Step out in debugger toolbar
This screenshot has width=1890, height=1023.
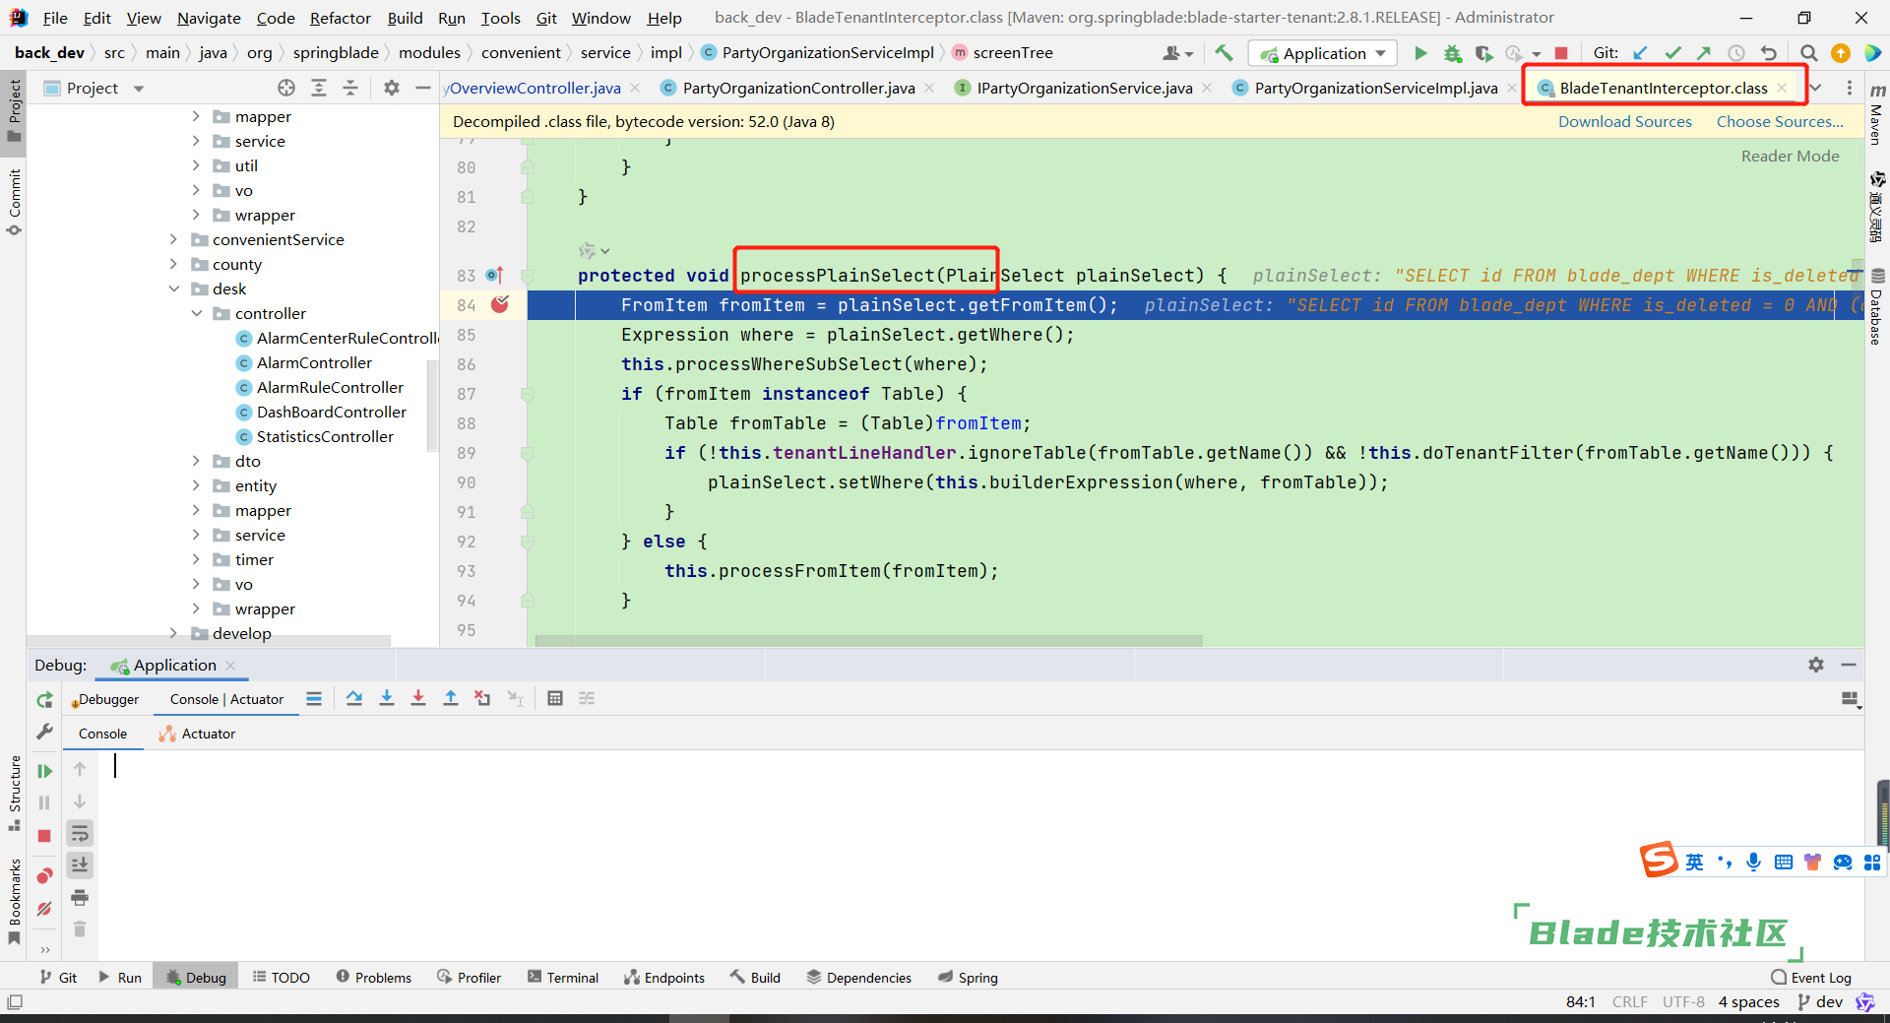point(451,698)
